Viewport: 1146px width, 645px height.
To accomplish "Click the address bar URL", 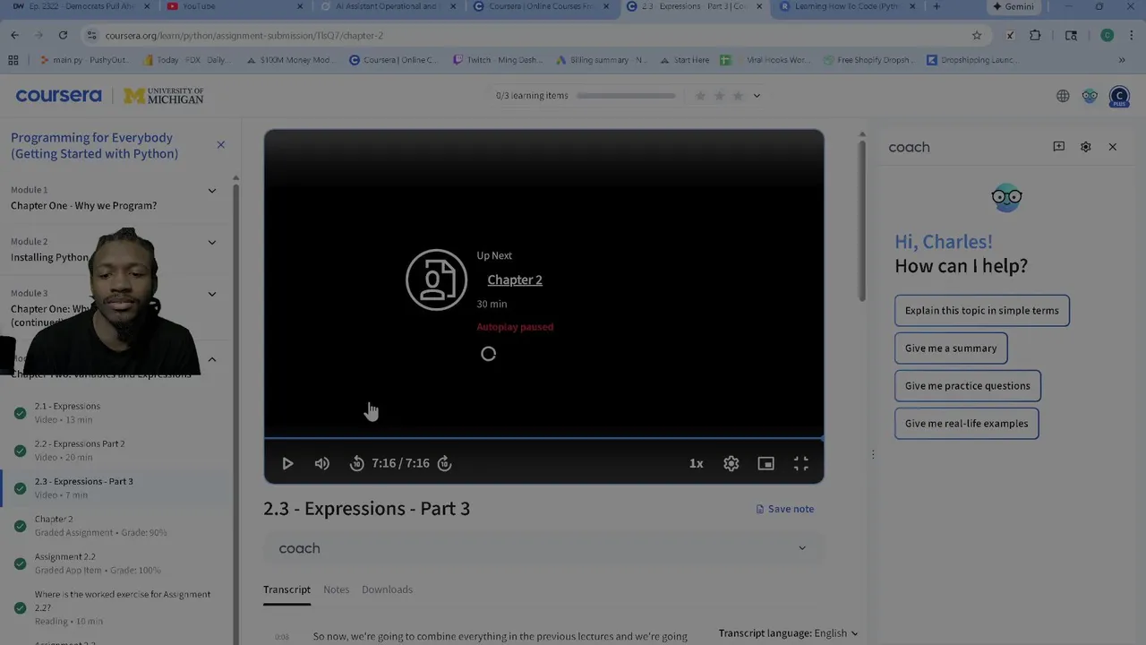I will tap(244, 36).
